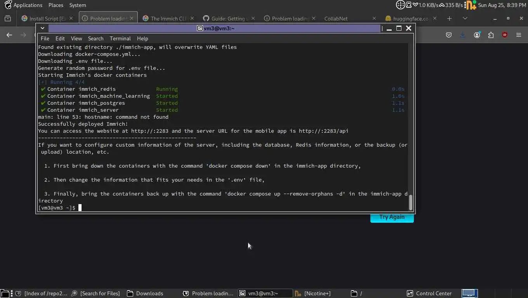The image size is (528, 298).
Task: Open the terminal Help menu
Action: click(x=142, y=38)
